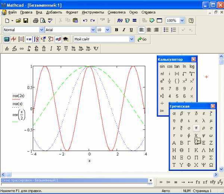This screenshot has height=194, width=224.
Task: Toggle Underline formatting
Action: [x=131, y=30]
